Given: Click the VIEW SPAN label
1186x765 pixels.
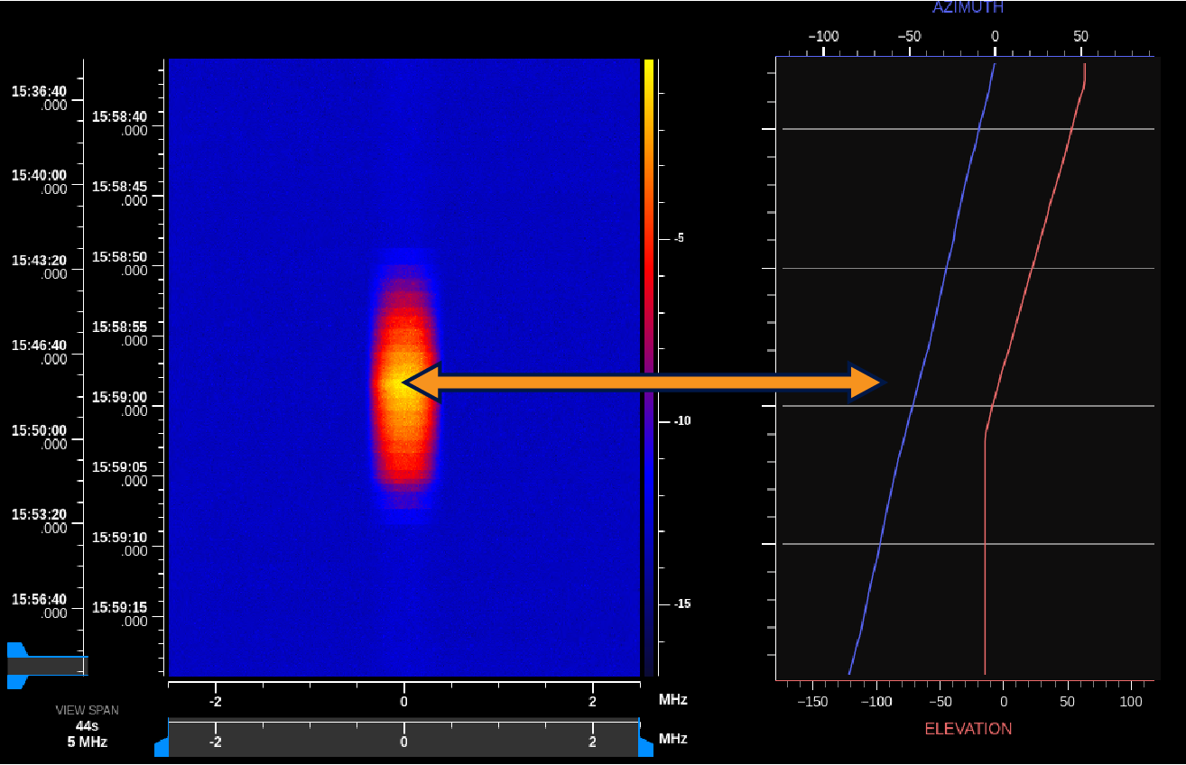Looking at the screenshot, I should (x=87, y=710).
